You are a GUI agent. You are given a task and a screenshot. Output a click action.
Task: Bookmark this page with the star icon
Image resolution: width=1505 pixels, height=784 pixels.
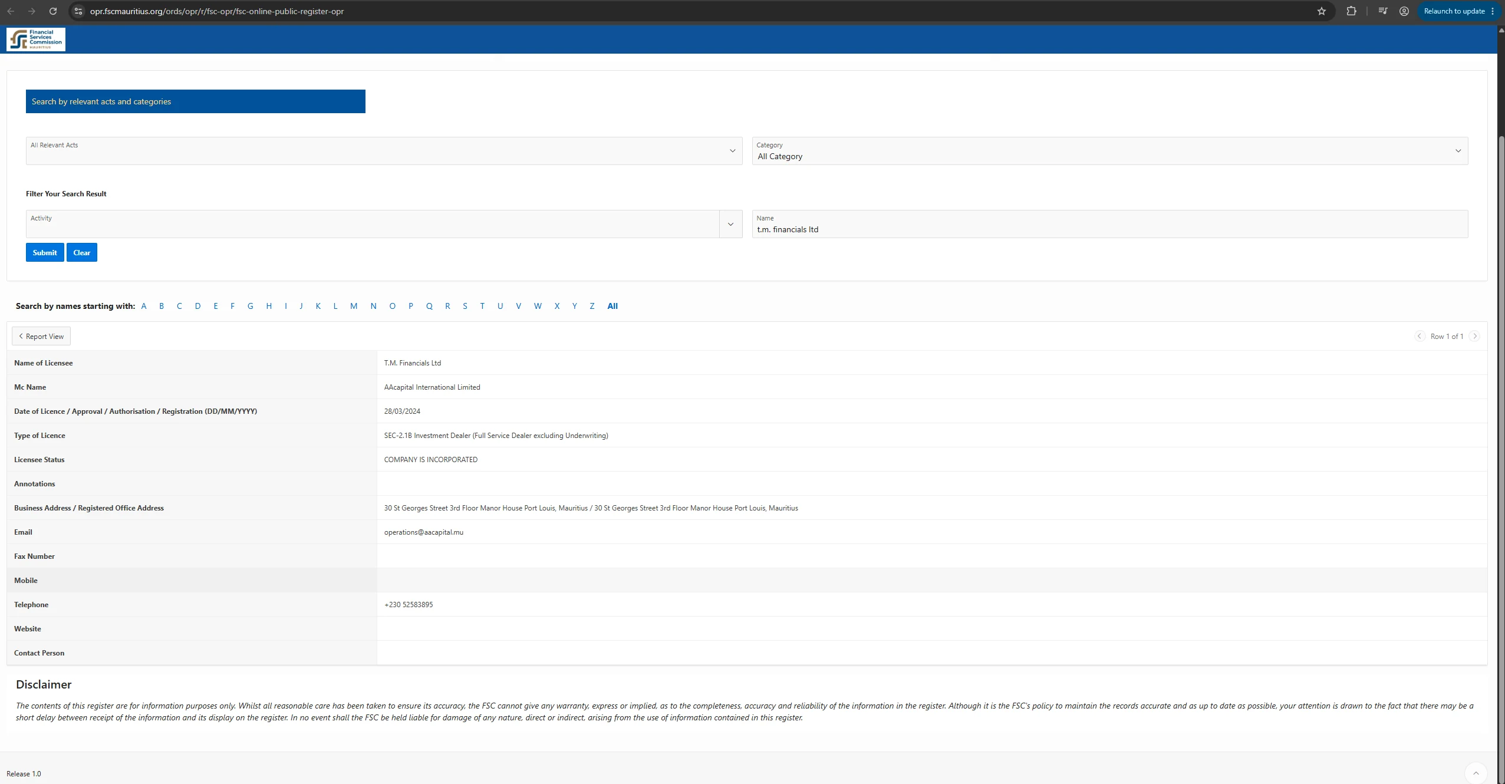tap(1322, 11)
